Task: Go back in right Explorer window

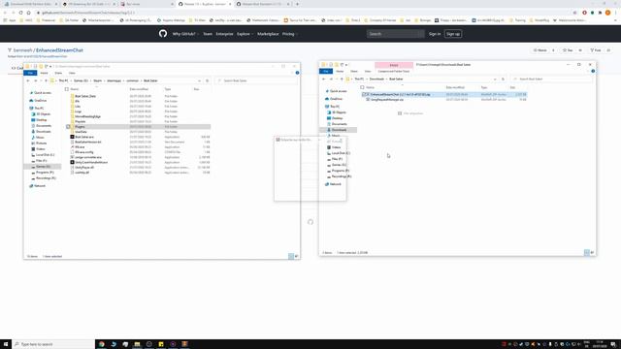Action: click(323, 79)
